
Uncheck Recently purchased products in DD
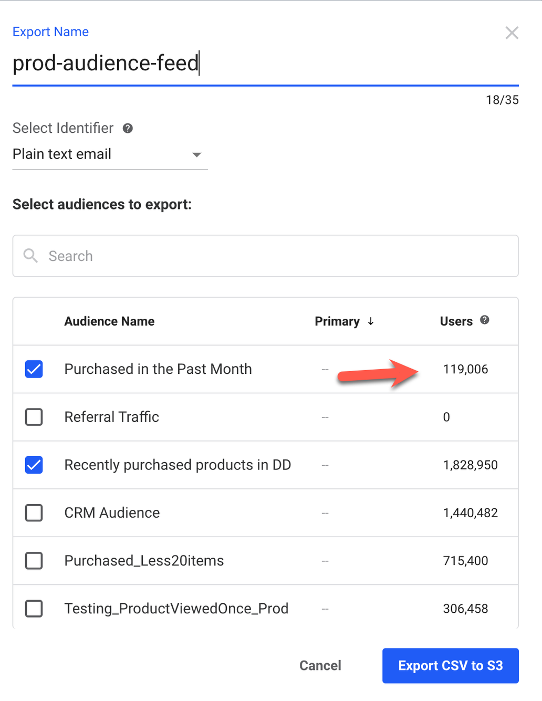click(x=34, y=465)
